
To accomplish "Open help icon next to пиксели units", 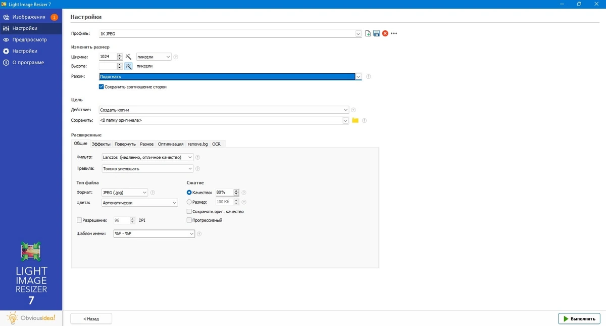I will (x=176, y=57).
